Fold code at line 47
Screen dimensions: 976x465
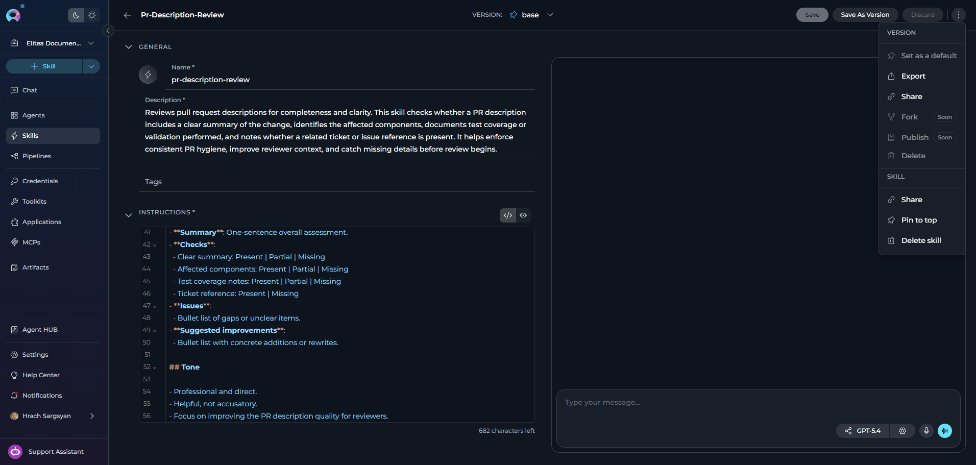[155, 306]
